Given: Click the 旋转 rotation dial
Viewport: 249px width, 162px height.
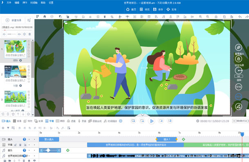Looking at the screenshot, I should (238, 71).
